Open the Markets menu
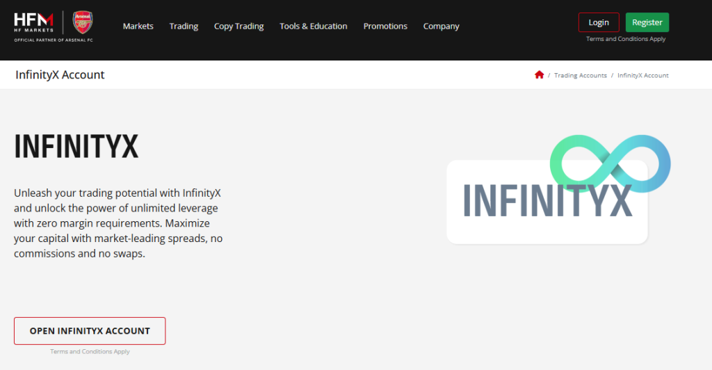Viewport: 712px width, 370px height. [x=138, y=26]
